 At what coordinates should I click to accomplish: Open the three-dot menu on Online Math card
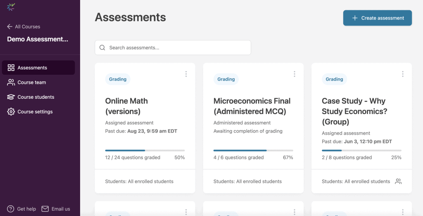(x=186, y=74)
